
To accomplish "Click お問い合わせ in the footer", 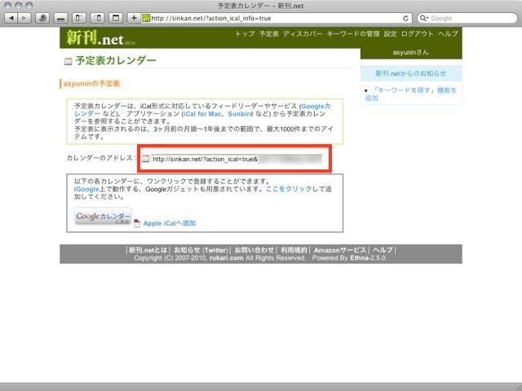I will pyautogui.click(x=254, y=250).
